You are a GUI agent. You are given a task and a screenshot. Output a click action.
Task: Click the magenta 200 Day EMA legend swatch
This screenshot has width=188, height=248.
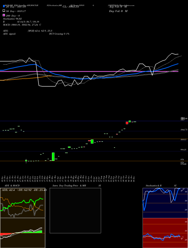[4, 15]
